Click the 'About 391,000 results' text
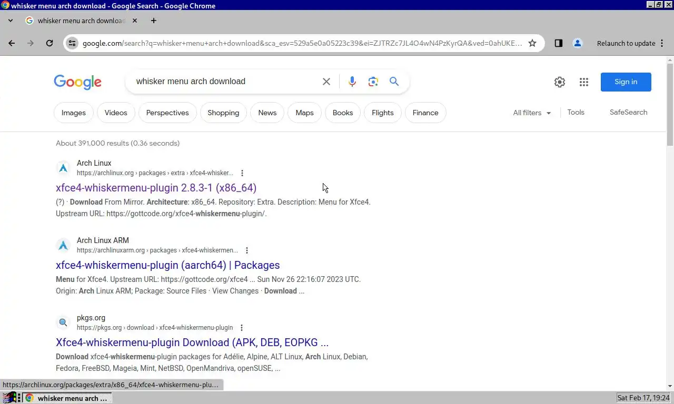The image size is (674, 404). point(118,143)
